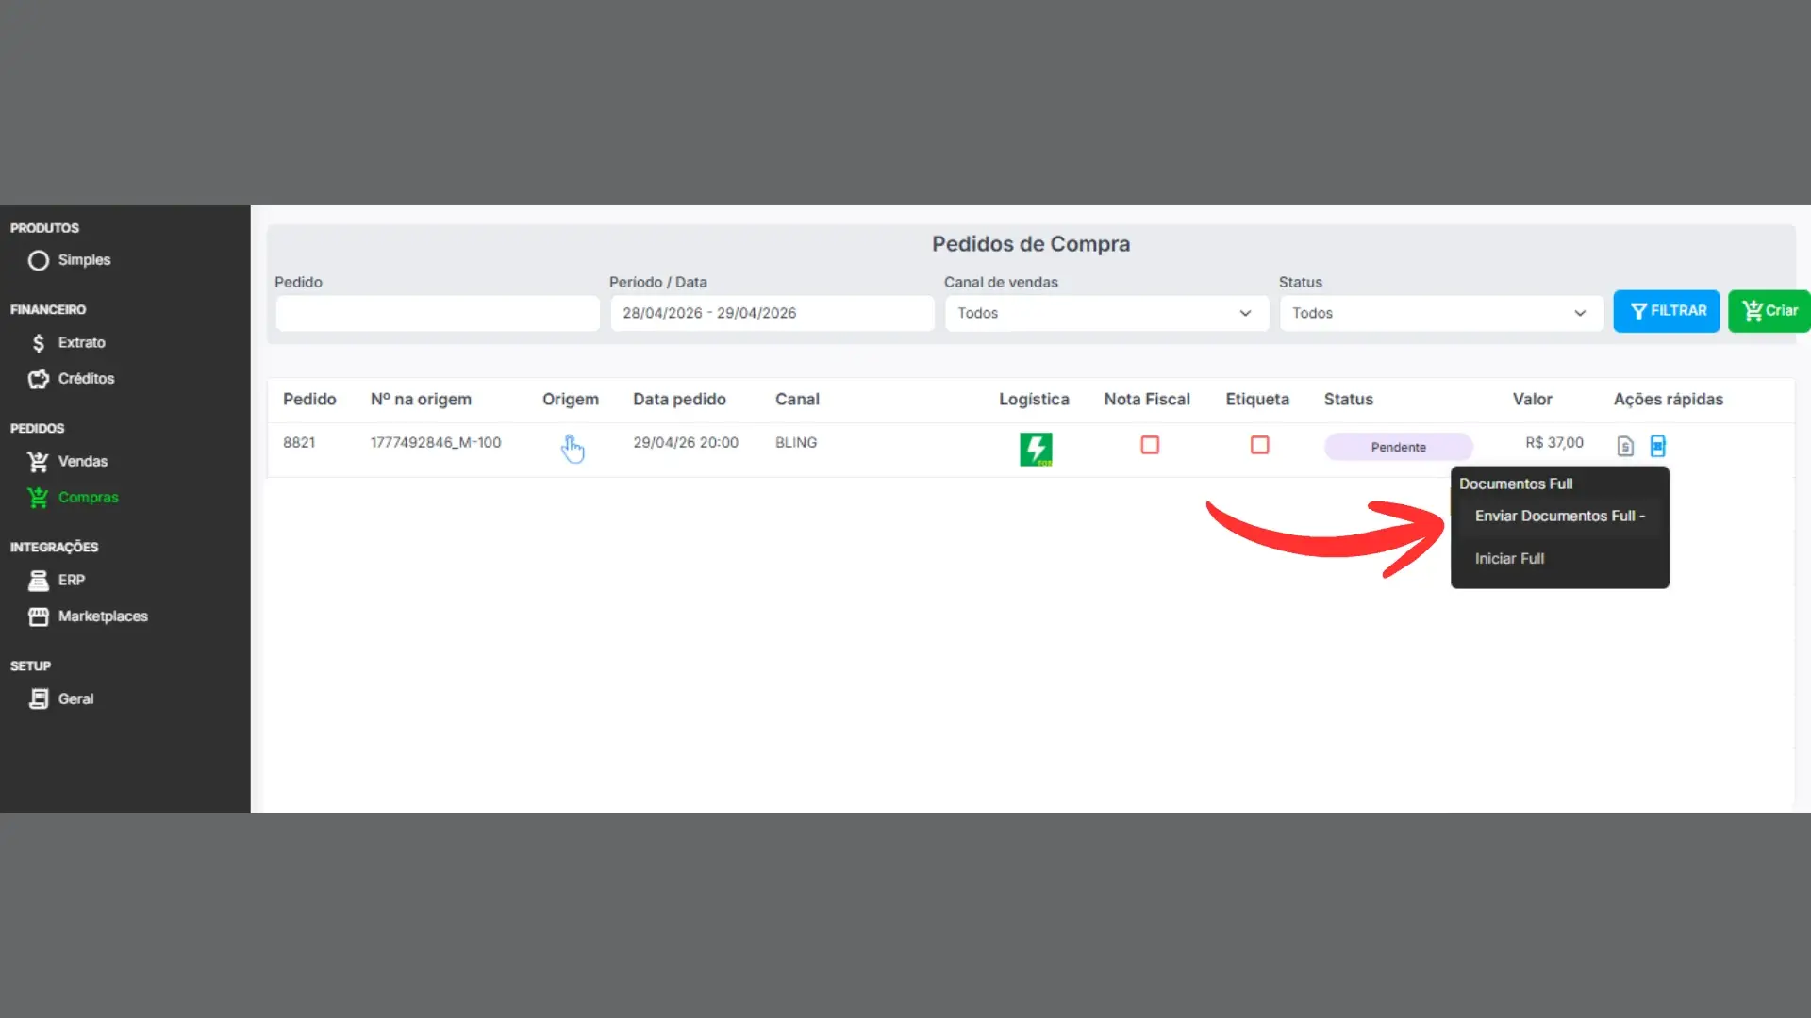The height and width of the screenshot is (1018, 1811).
Task: Click the Marketplaces store icon
Action: 39,616
